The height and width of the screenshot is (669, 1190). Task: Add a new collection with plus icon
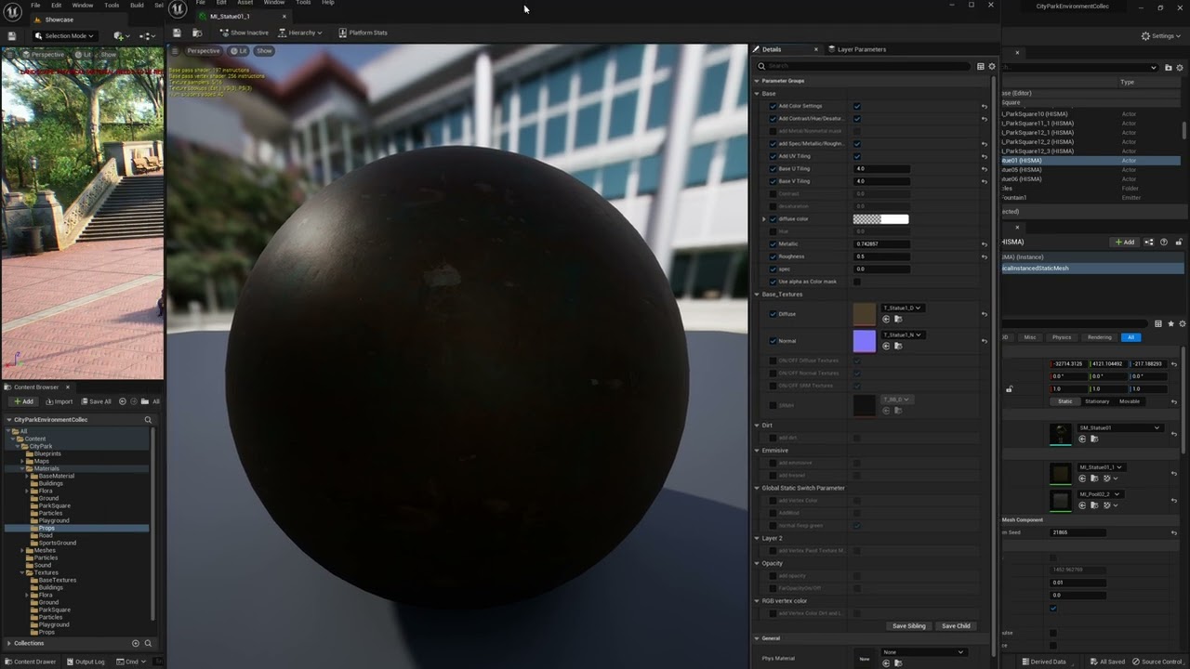click(136, 643)
